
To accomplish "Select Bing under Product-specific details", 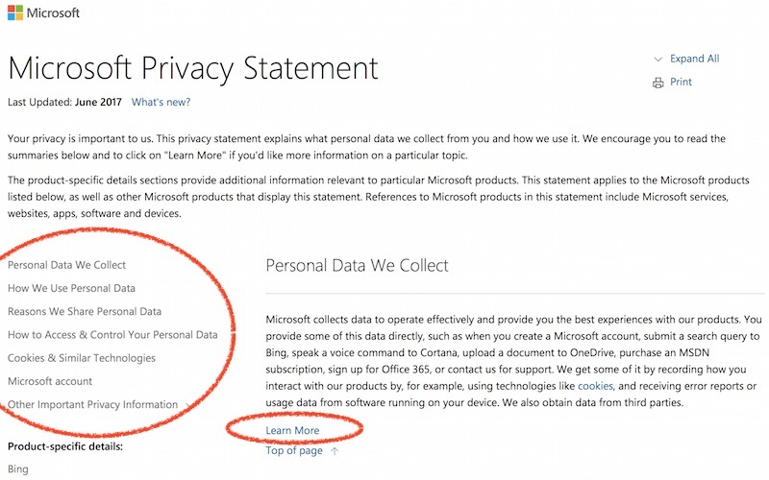I will click(18, 469).
